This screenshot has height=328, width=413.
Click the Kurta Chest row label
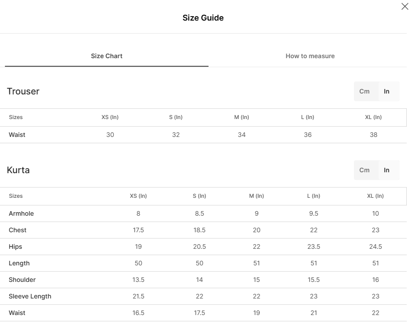click(x=17, y=230)
